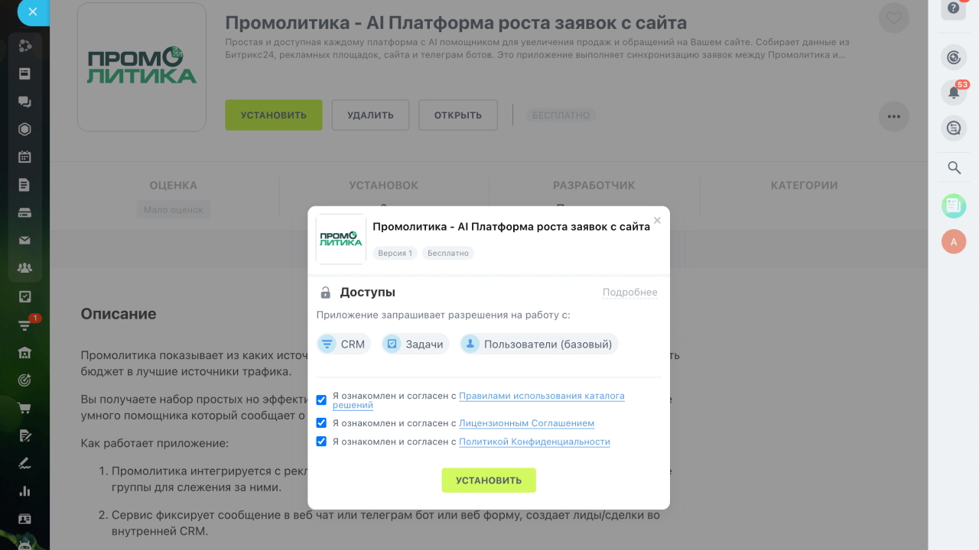Image resolution: width=979 pixels, height=550 pixels.
Task: Close the install dialog with the X
Action: [657, 221]
